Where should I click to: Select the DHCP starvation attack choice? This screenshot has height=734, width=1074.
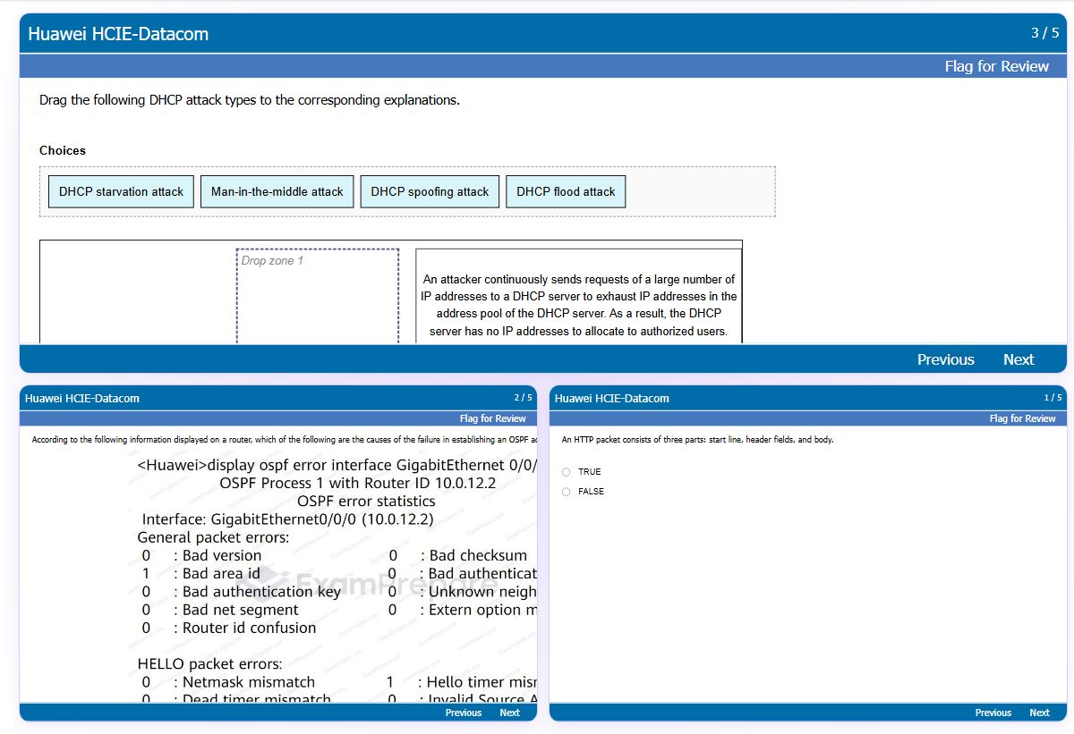121,191
